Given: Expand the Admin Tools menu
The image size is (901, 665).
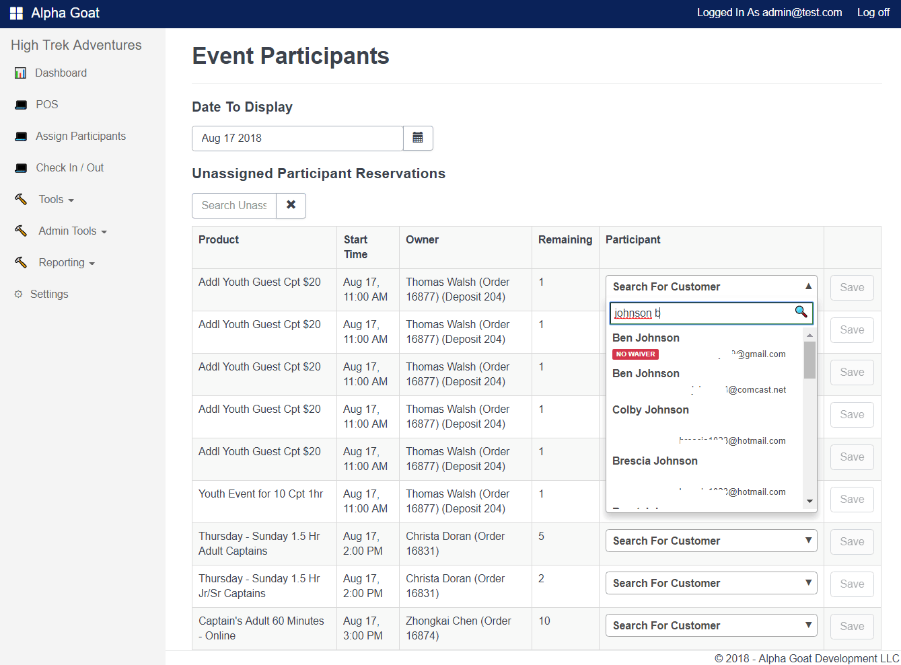Looking at the screenshot, I should (x=72, y=231).
